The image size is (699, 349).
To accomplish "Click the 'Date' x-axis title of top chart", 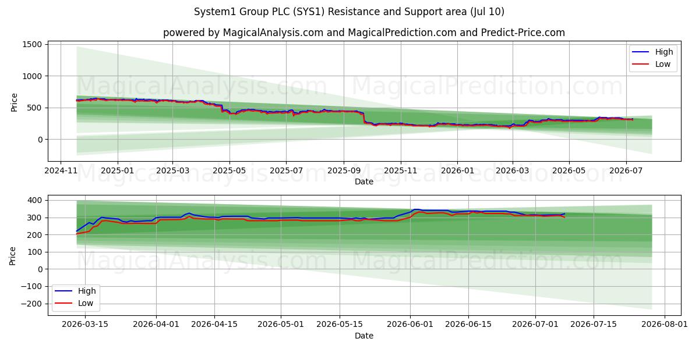I will click(364, 182).
